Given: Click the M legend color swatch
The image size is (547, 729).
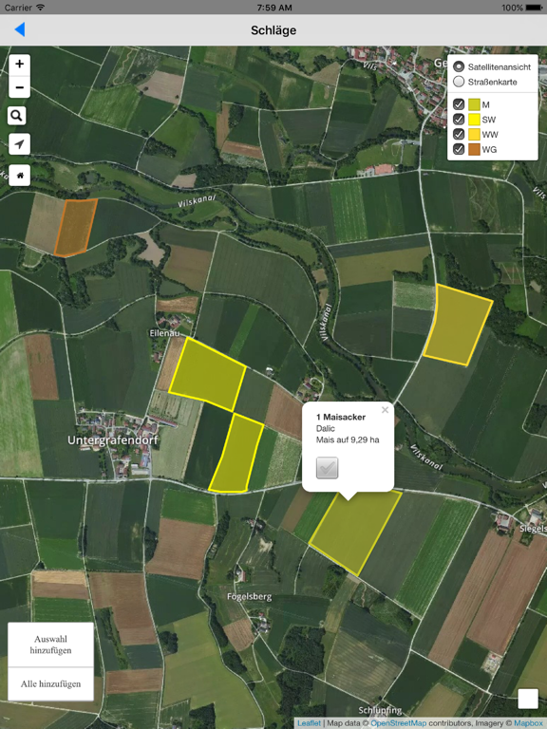Looking at the screenshot, I should pos(474,104).
